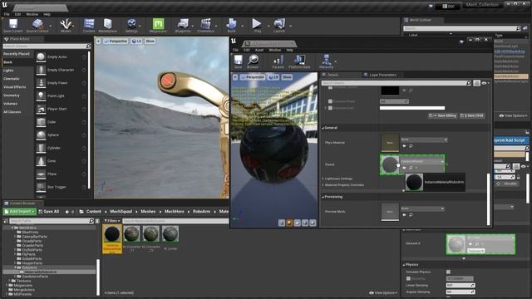532x299 pixels.
Task: Open Blueprints in the main toolbar
Action: [x=183, y=26]
